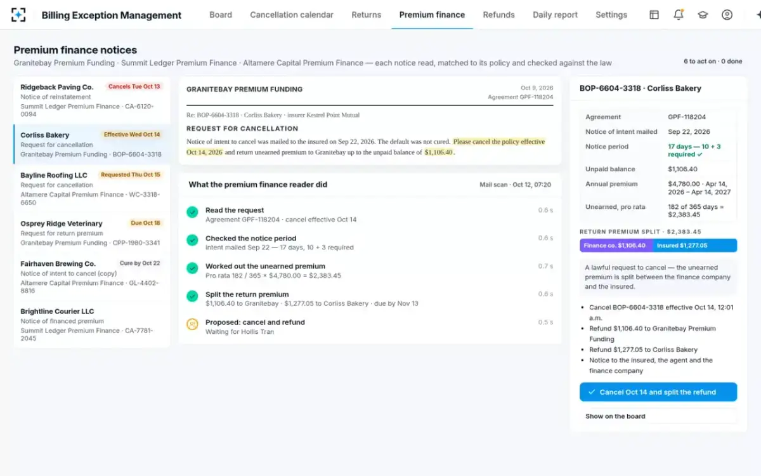Image resolution: width=761 pixels, height=476 pixels.
Task: Click 'REQUEST FOR CANCELLATION' letter subheading
Action: point(242,129)
